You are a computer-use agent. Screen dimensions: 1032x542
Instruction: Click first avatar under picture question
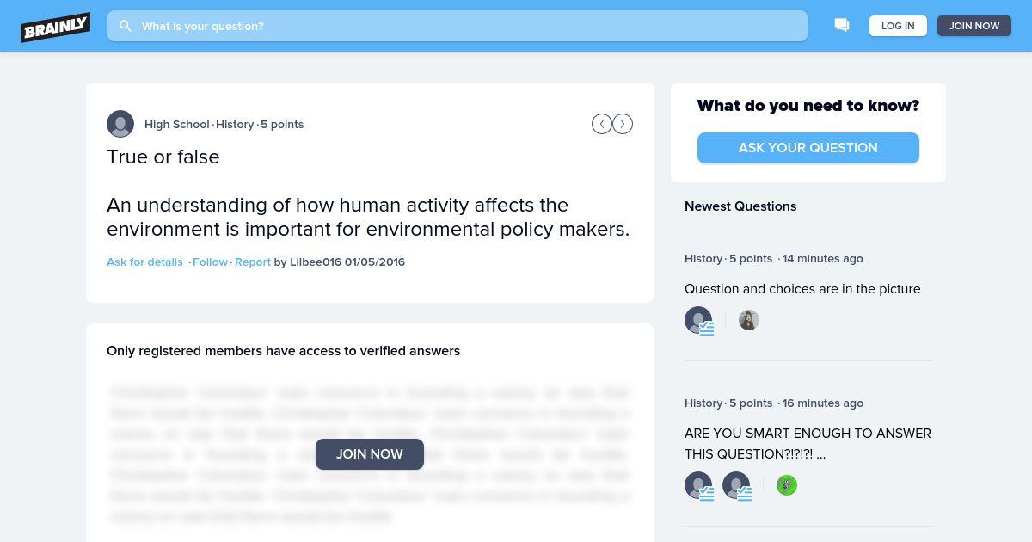tap(698, 320)
